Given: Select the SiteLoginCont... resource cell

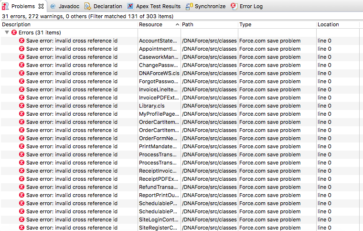Looking at the screenshot, I should pos(159,220).
